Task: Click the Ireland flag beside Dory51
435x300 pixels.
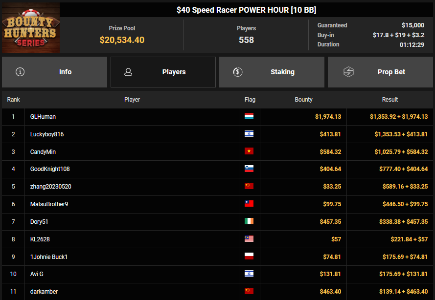Action: point(249,221)
